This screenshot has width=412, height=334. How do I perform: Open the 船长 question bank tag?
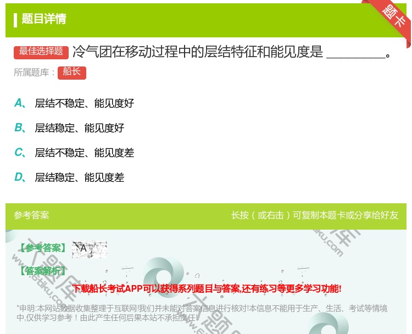tap(72, 73)
